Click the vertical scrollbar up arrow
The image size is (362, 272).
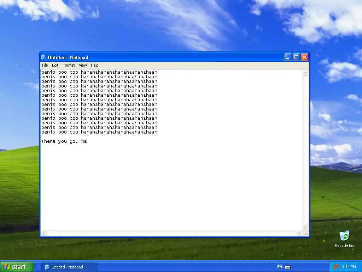[305, 73]
